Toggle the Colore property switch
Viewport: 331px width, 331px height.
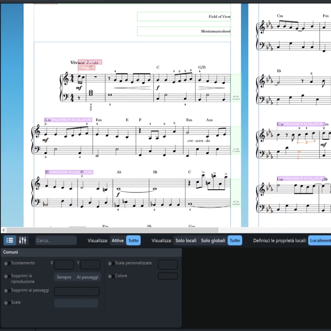pyautogui.click(x=110, y=276)
